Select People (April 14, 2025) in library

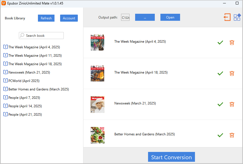point(25,106)
